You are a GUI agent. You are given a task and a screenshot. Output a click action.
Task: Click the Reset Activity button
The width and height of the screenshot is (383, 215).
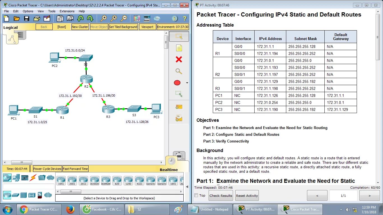pyautogui.click(x=247, y=195)
